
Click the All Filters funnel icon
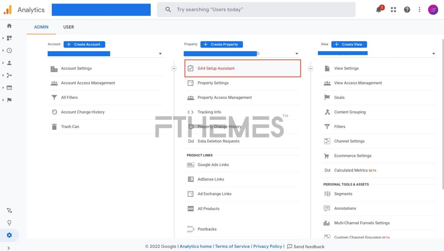tap(54, 98)
